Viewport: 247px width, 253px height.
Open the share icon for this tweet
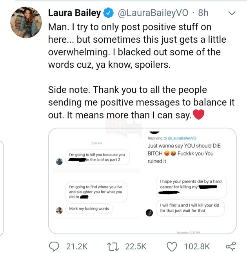231,246
